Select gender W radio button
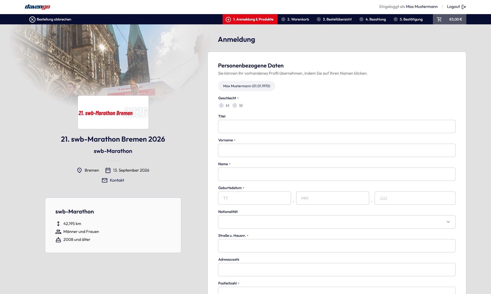The height and width of the screenshot is (294, 491). point(235,105)
